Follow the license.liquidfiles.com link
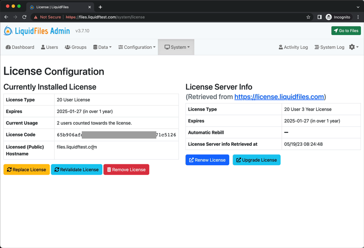The height and width of the screenshot is (248, 364). 279,97
